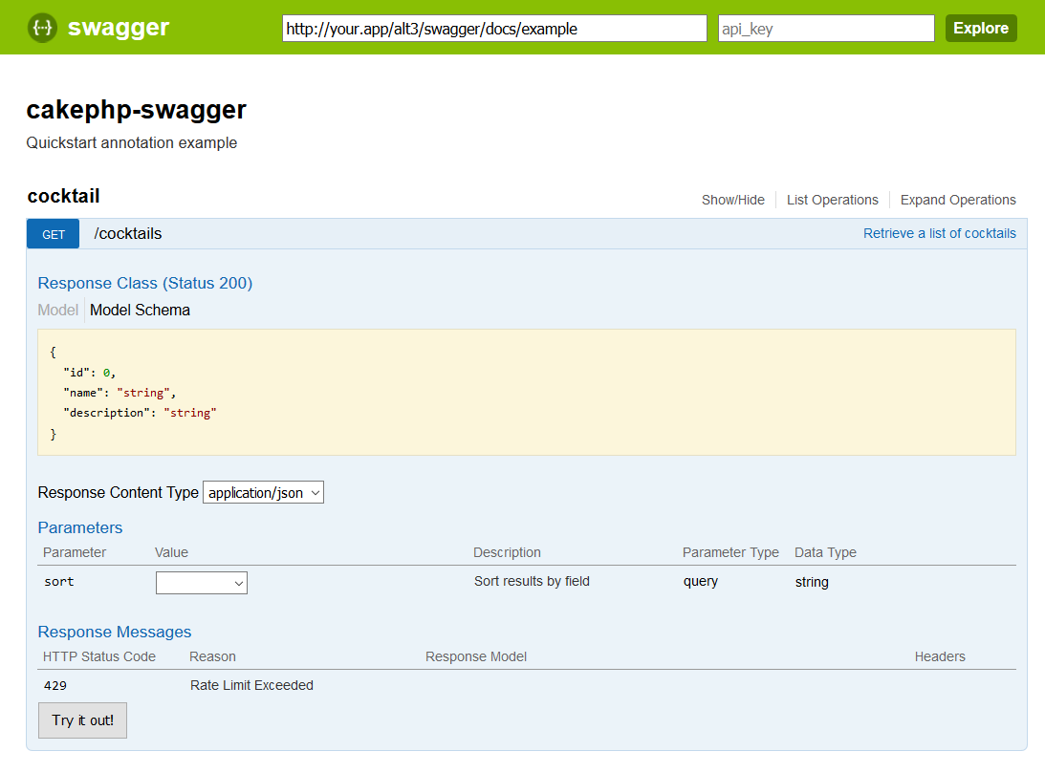Click the green swagger wordmark in header

118,28
